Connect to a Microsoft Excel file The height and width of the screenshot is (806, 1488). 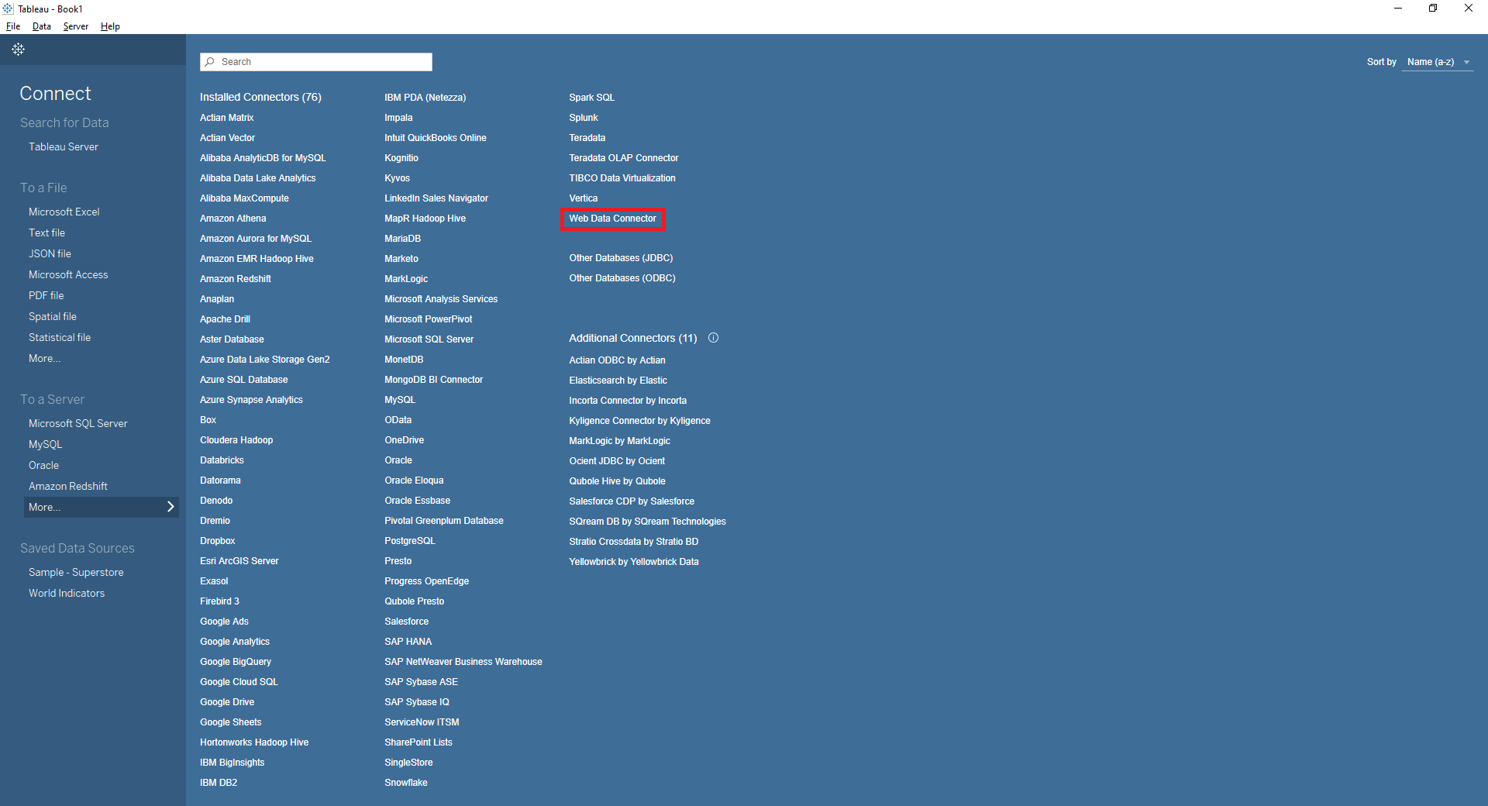(64, 212)
